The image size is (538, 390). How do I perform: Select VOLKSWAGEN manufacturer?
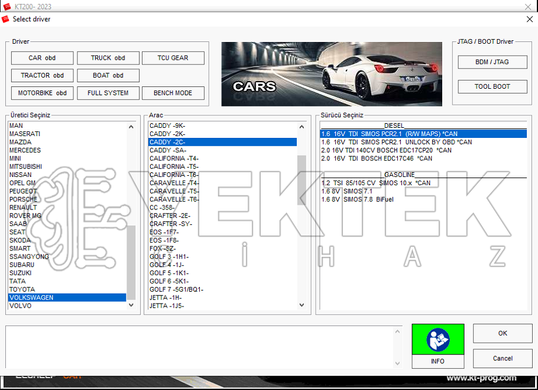tap(67, 298)
